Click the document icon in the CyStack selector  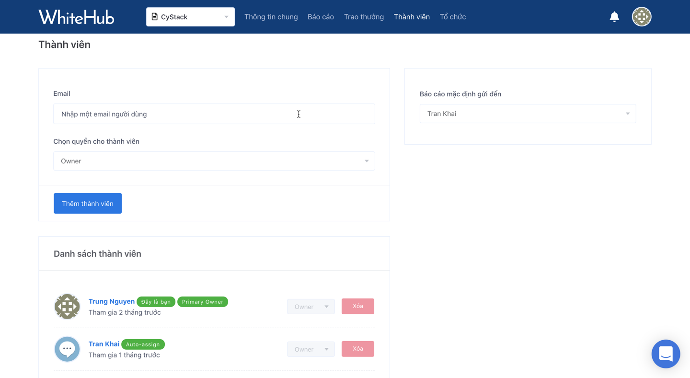[154, 16]
